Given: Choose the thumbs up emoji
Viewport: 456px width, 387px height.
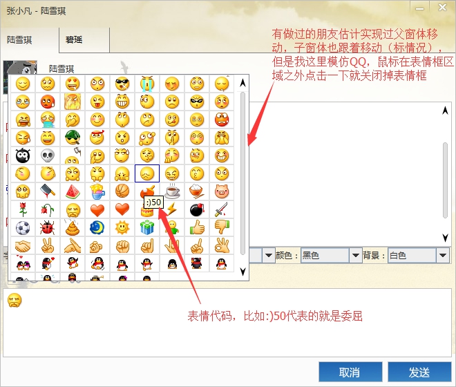Looking at the screenshot, I should click(197, 228).
